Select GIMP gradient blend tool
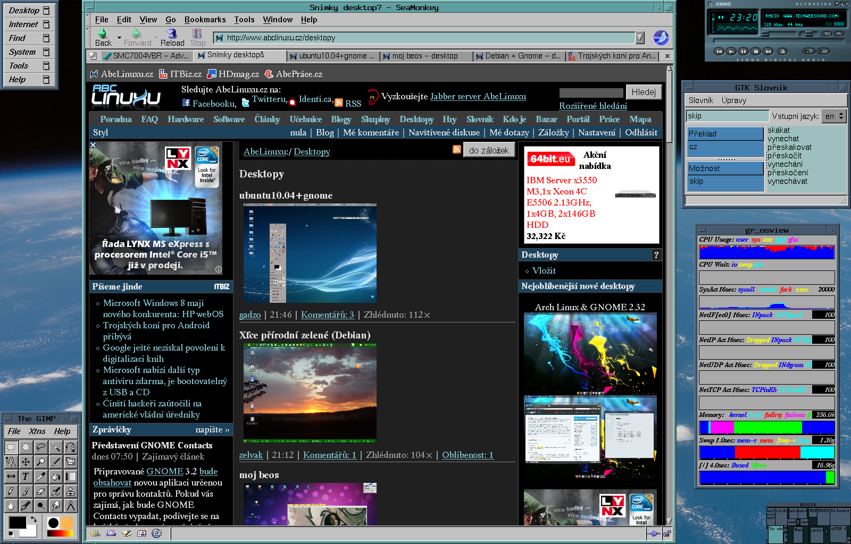 (71, 477)
